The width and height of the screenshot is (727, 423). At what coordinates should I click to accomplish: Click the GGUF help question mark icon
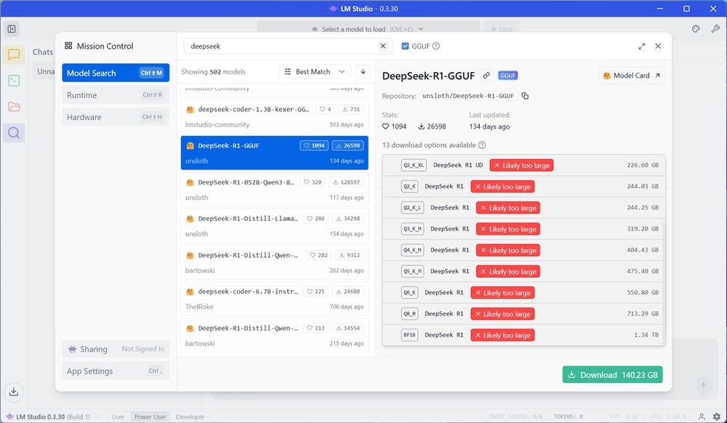pyautogui.click(x=435, y=46)
